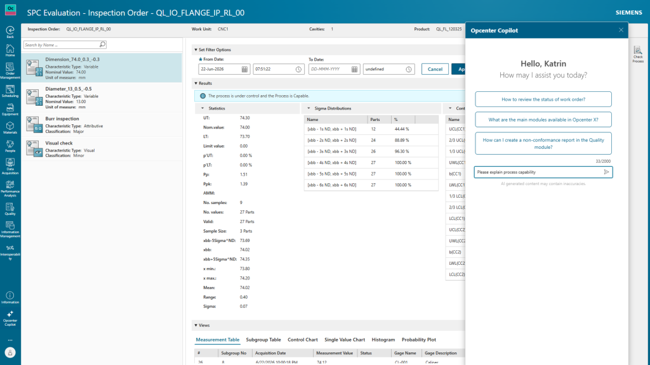Click the Check Process icon

tap(638, 54)
